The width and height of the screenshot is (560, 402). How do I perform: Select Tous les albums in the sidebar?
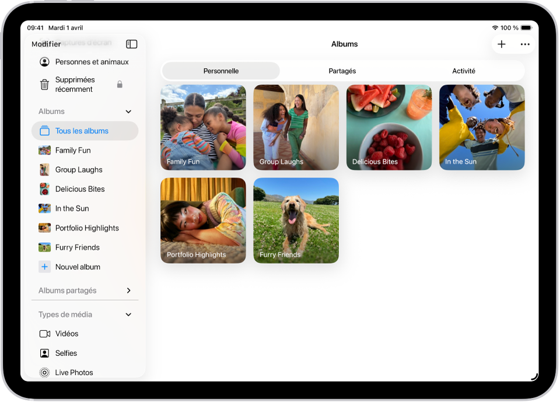pyautogui.click(x=82, y=131)
